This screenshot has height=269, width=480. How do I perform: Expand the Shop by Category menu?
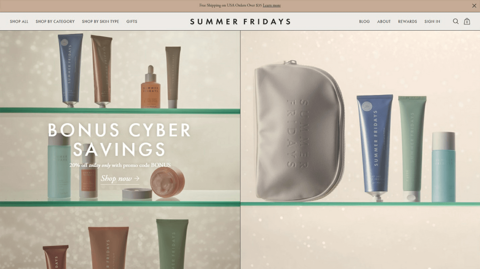click(55, 21)
